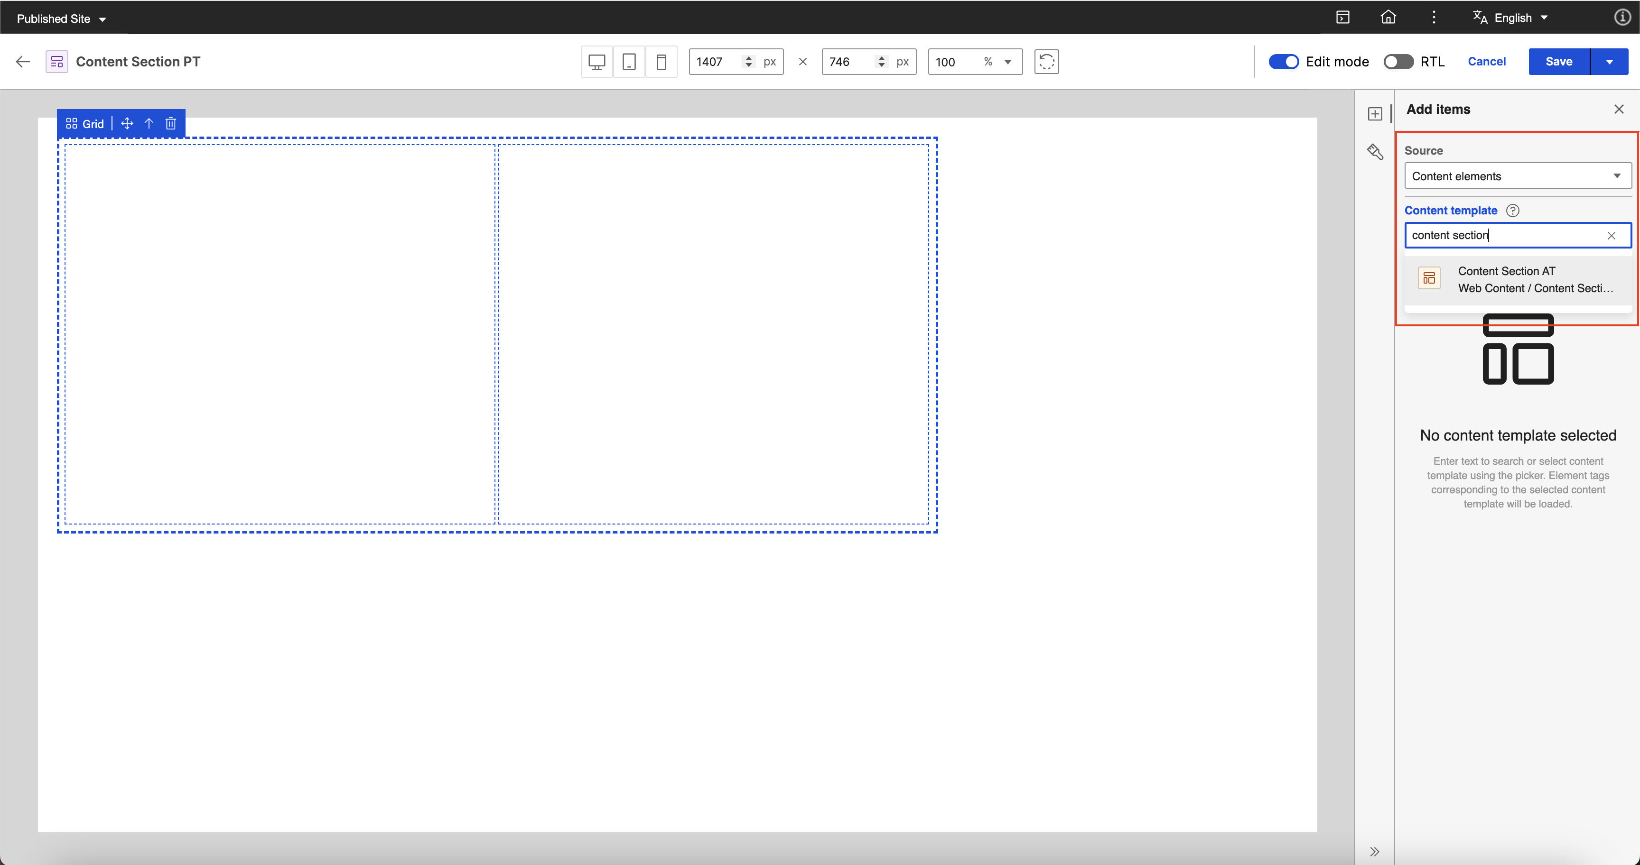Disable the Edit mode toggle
This screenshot has height=865, width=1640.
1284,62
